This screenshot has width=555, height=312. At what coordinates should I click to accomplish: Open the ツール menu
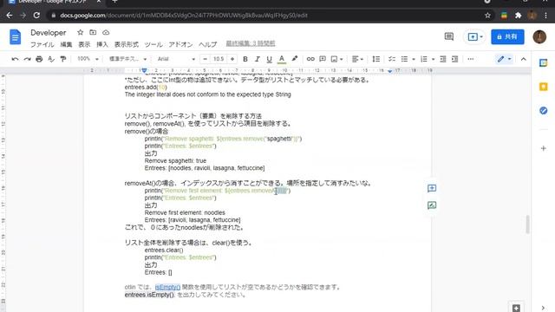(153, 44)
